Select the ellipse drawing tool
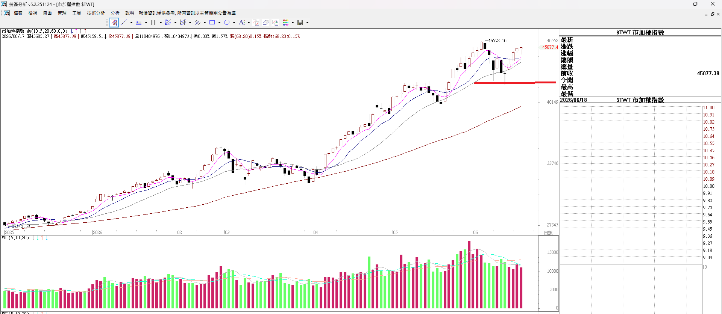Image resolution: width=722 pixels, height=314 pixels. (227, 23)
